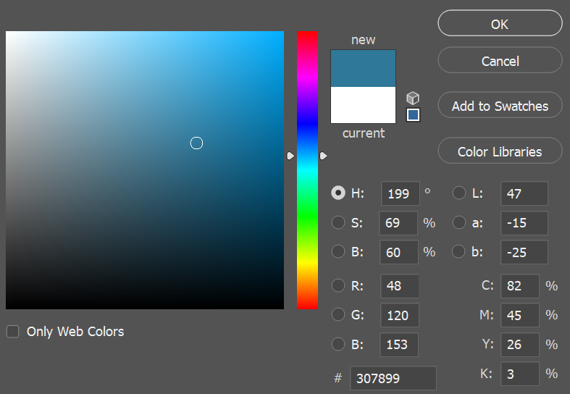Pick pure white in the color field corner

[x=8, y=33]
